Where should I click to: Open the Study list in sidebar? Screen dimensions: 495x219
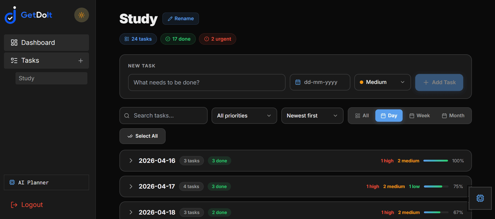[51, 78]
